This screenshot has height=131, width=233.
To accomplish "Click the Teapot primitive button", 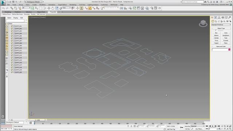I will click(216, 43).
